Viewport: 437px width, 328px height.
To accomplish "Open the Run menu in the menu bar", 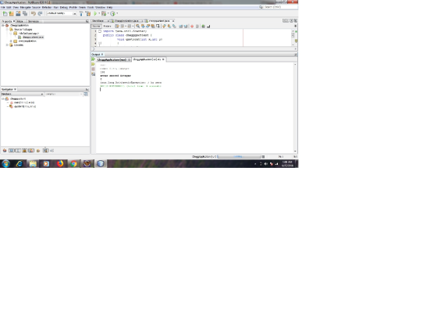I will (x=55, y=7).
